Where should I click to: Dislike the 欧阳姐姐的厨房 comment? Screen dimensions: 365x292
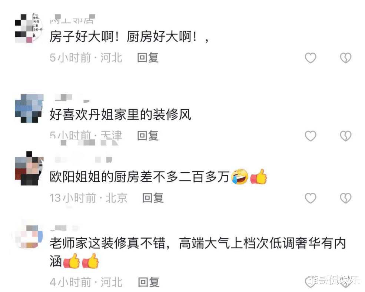click(x=346, y=198)
